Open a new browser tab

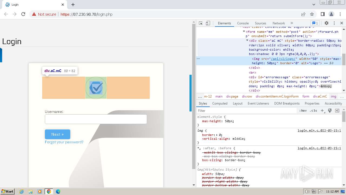(x=73, y=5)
